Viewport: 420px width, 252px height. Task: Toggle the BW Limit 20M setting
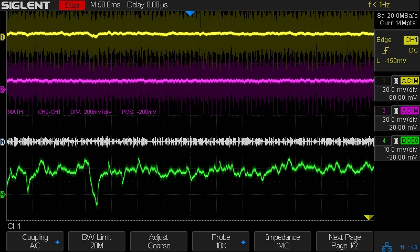(97, 241)
